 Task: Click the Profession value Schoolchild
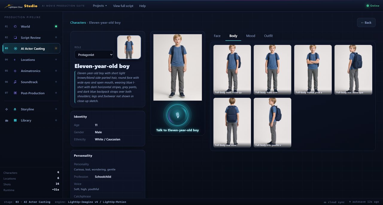coord(103,177)
